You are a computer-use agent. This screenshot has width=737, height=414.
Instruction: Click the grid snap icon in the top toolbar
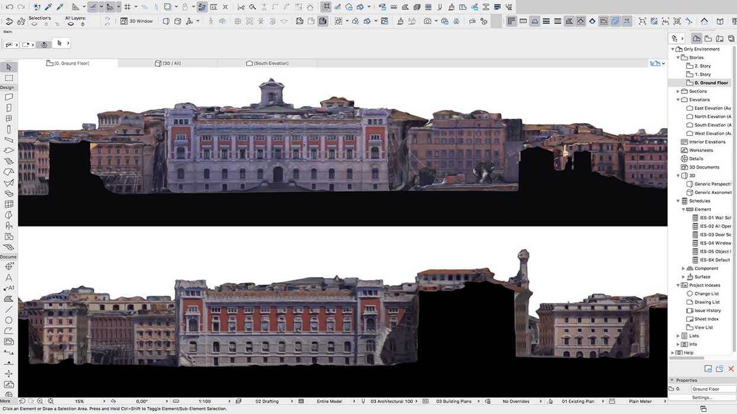tap(128, 7)
